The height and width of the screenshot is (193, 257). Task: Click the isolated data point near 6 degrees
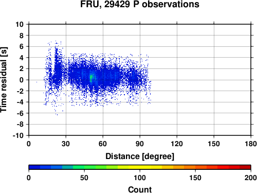36,82
